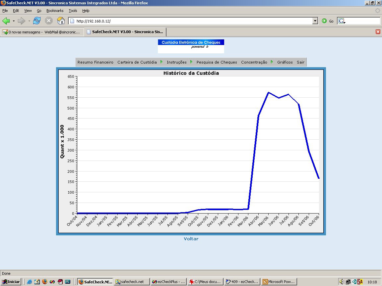Viewport: 382px width, 286px height.
Task: Click the green Go button
Action: coord(328,21)
